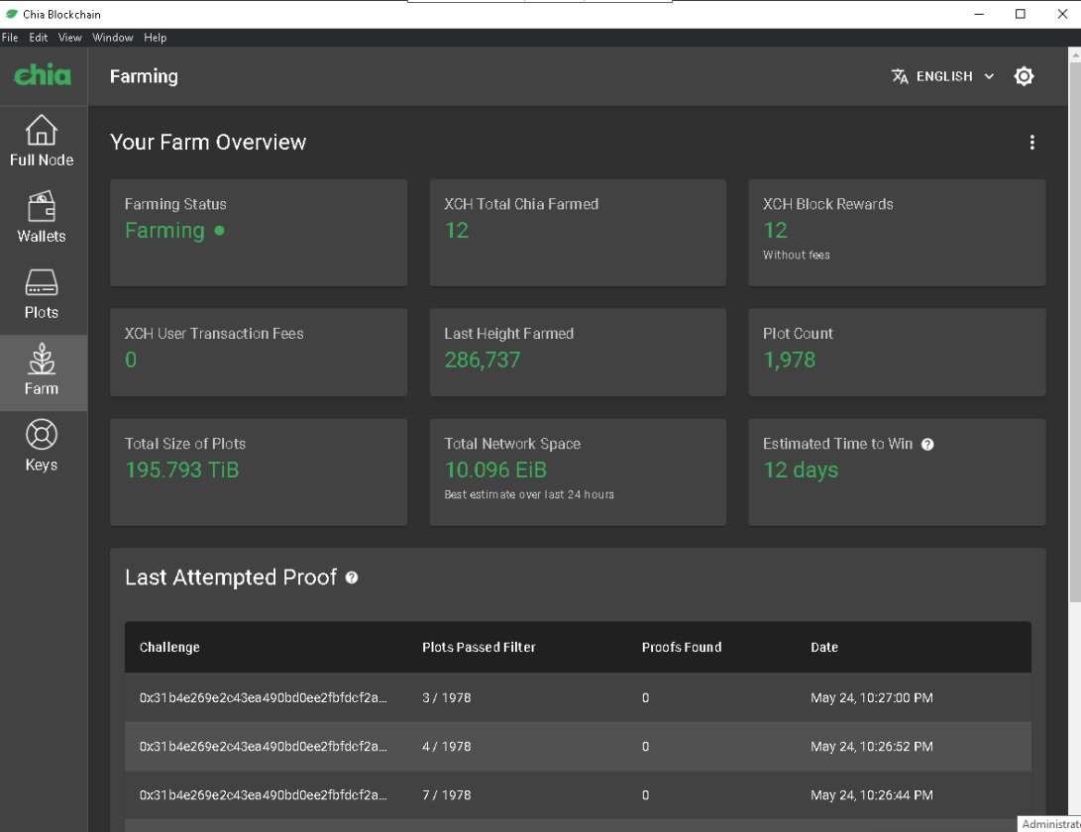Click the 10.096 EiB network space value
1081x832 pixels.
pyautogui.click(x=495, y=470)
